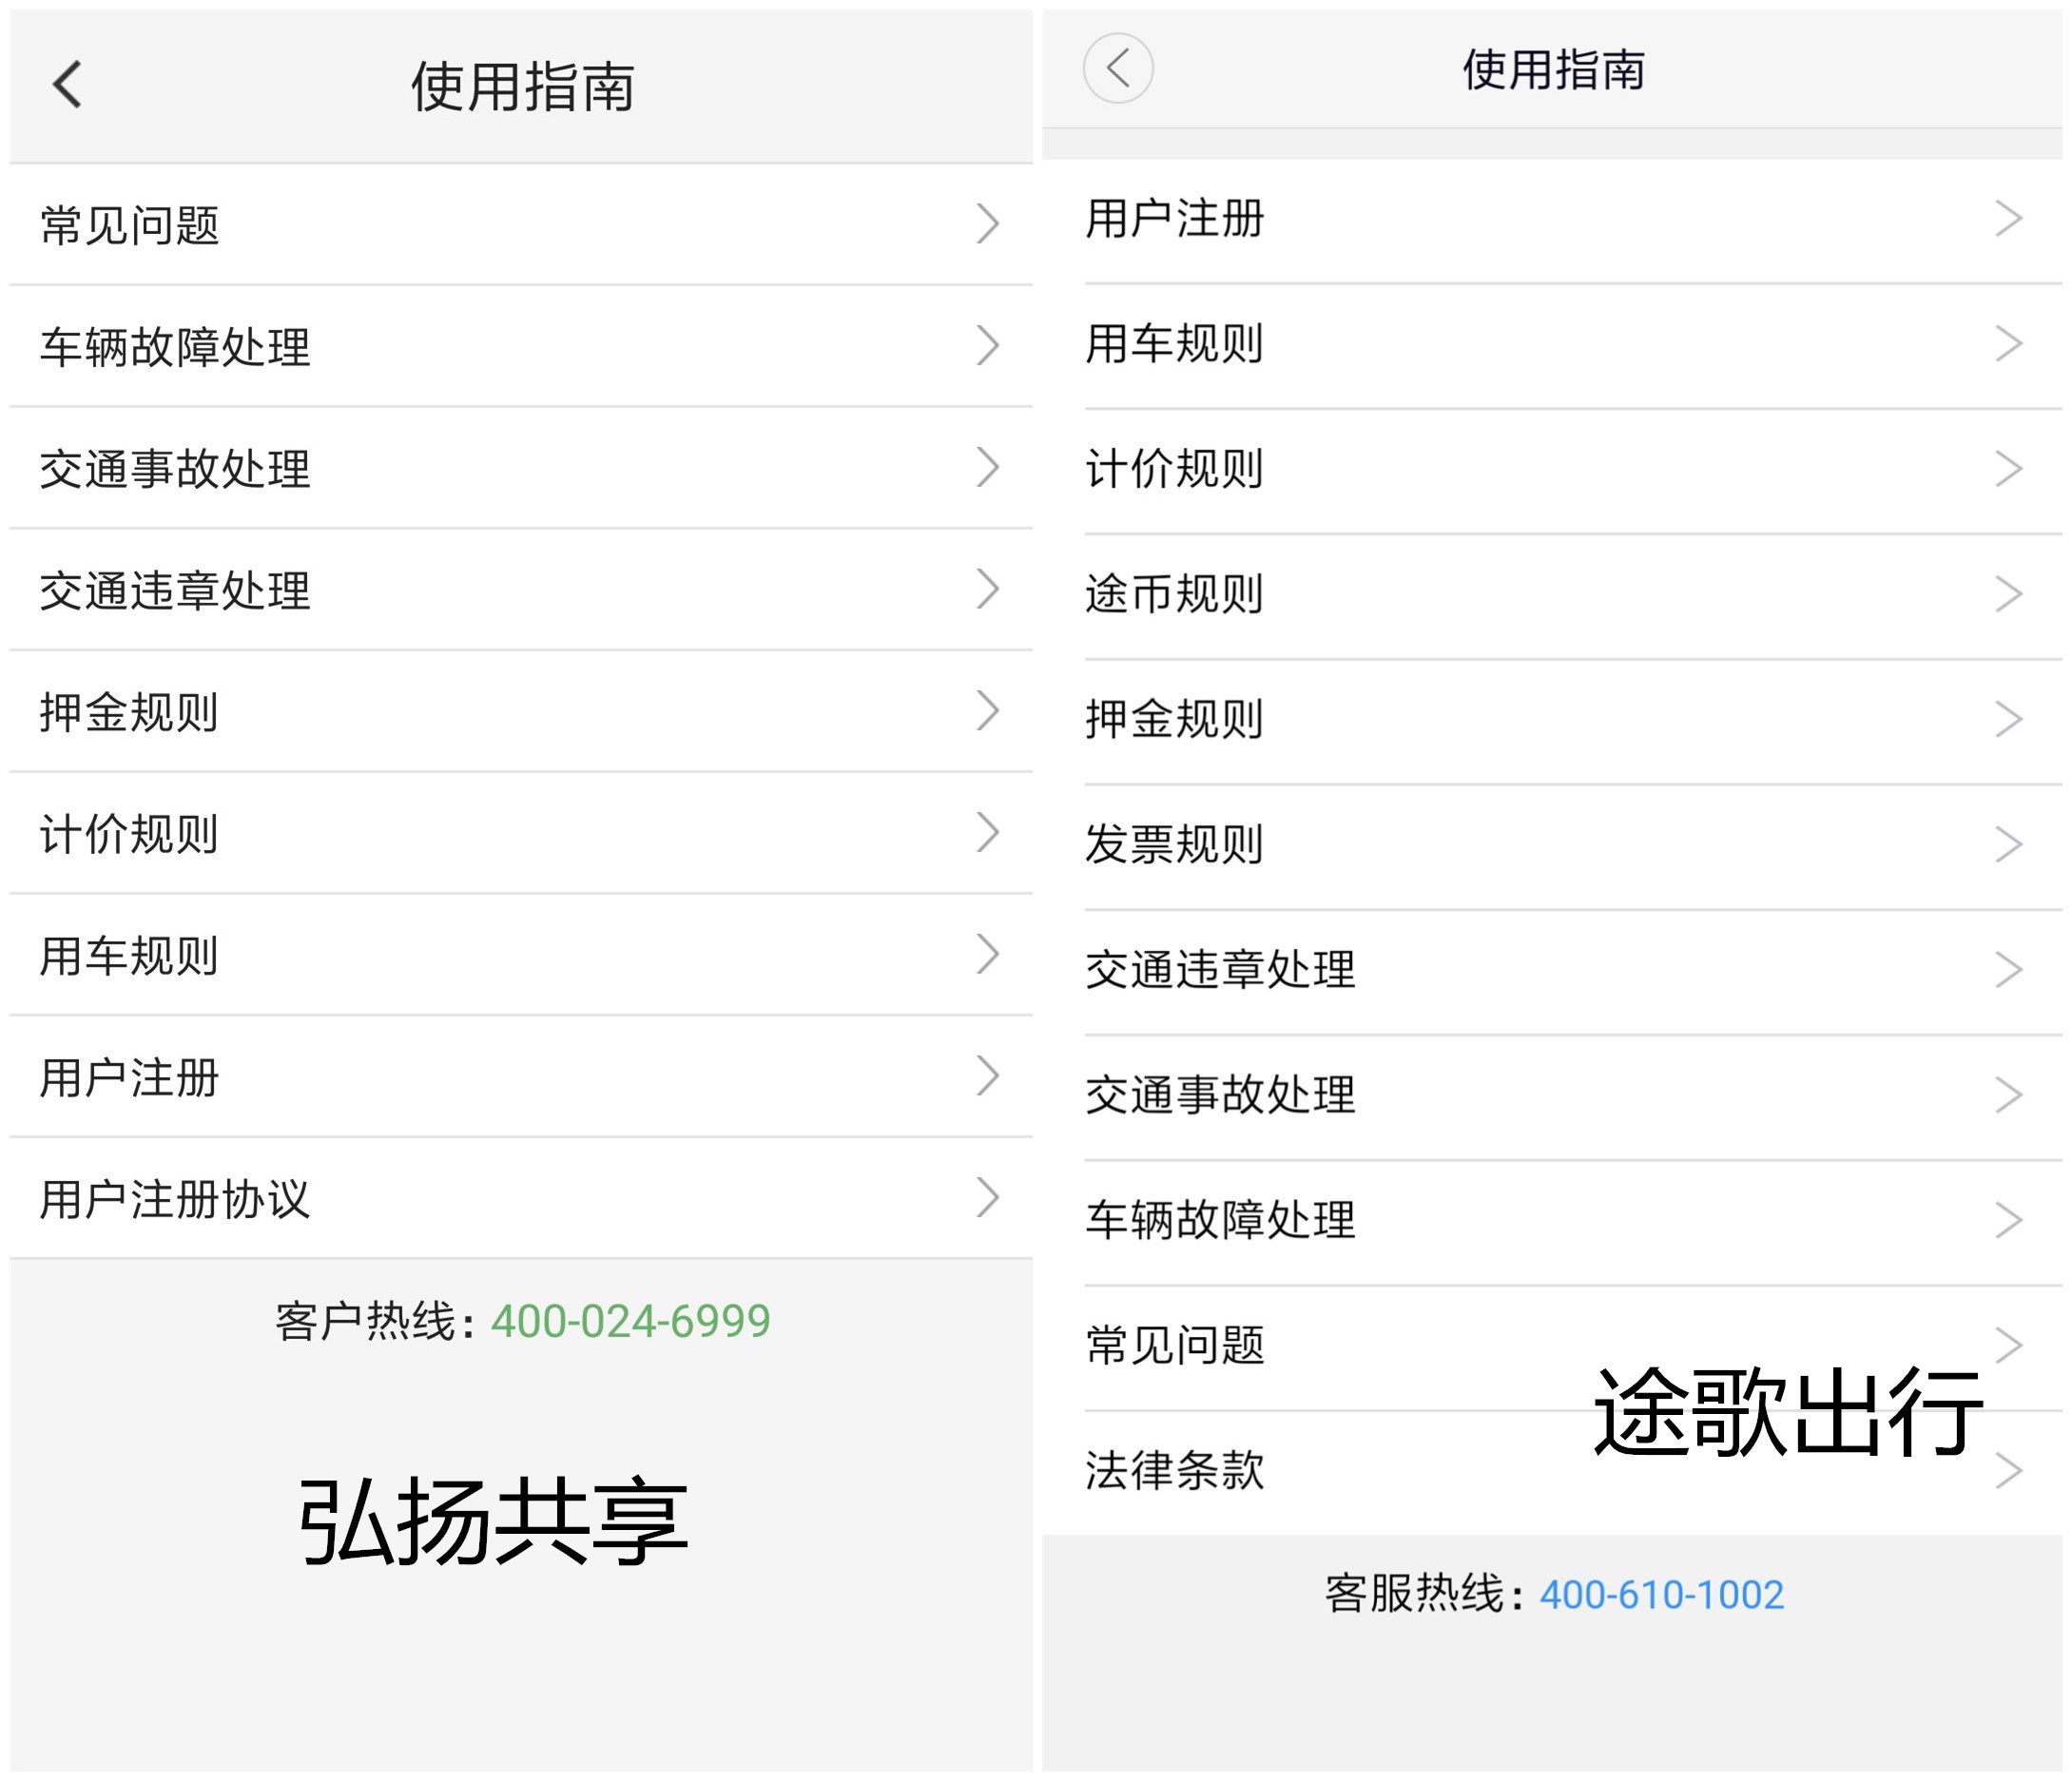This screenshot has width=2072, height=1782.
Task: Open 用户注册协议 in the 弘扬共享 list
Action: point(521,1198)
